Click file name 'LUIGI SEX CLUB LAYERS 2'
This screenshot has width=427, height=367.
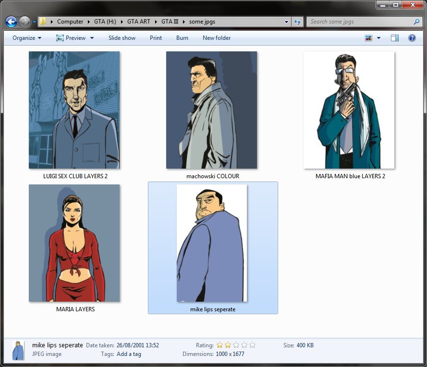coord(75,176)
